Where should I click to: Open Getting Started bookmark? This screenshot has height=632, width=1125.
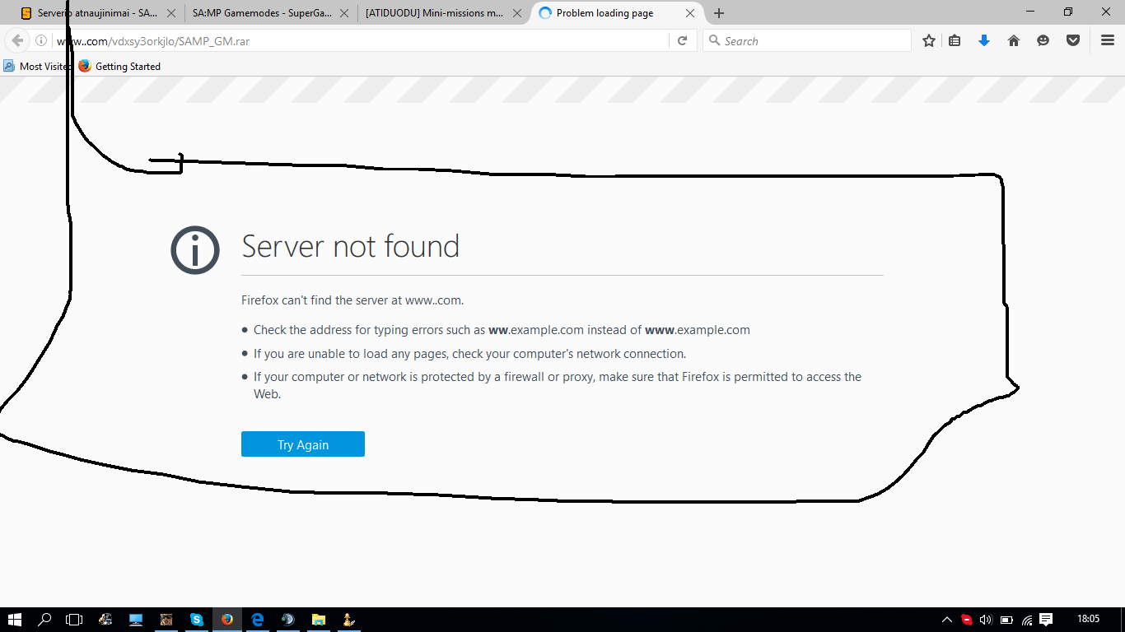pos(120,67)
